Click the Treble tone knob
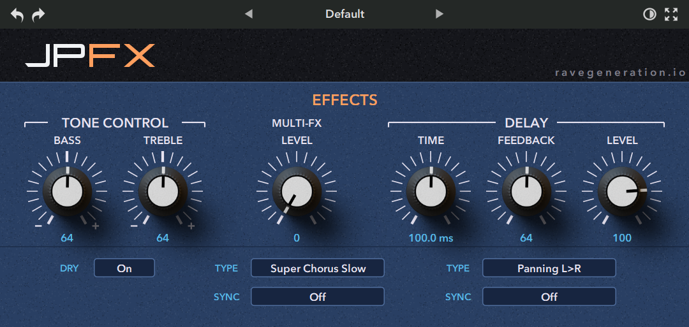689x327 pixels. click(x=163, y=191)
